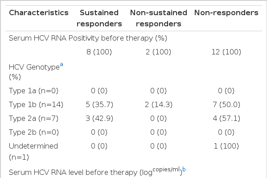Click Serum HCV RNA Positivity before therapy heading
Image resolution: width=267 pixels, height=178 pixels.
[x=88, y=38]
